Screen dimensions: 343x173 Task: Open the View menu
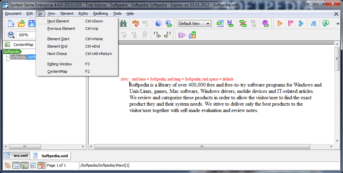51,13
